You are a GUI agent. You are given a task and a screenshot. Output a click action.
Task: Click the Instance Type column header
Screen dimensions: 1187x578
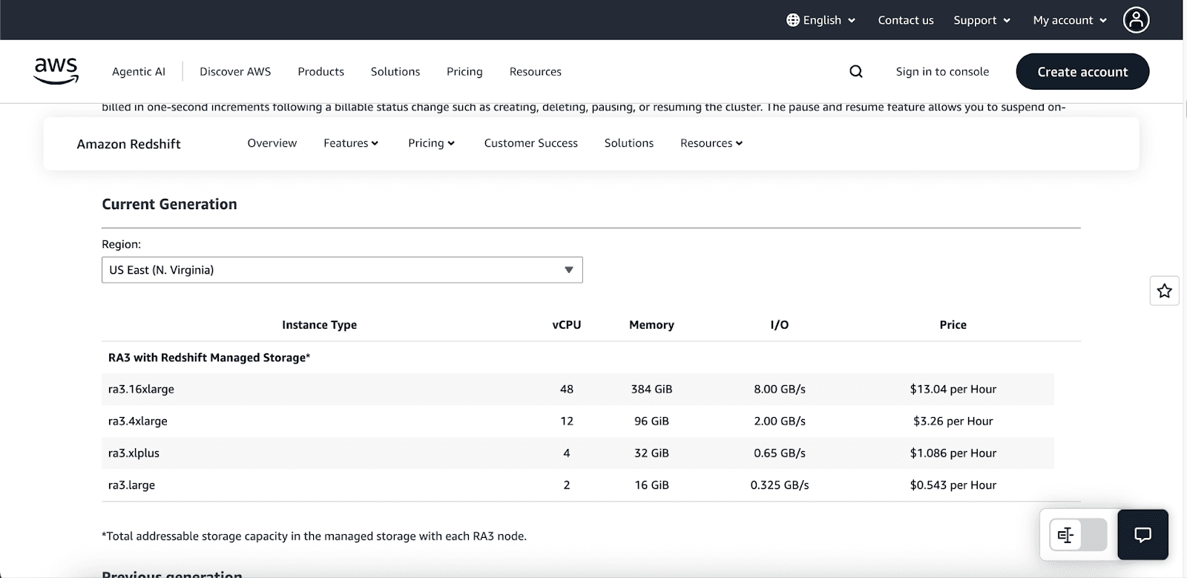point(319,324)
